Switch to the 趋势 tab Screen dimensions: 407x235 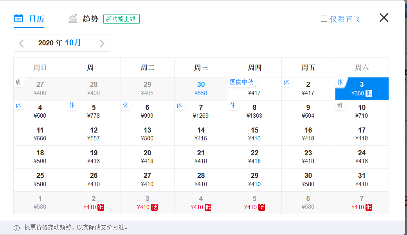pyautogui.click(x=83, y=19)
